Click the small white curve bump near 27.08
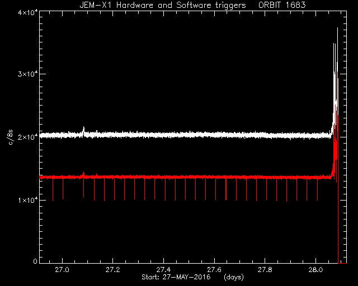Screen dimensions: 358x286 coord(83,131)
